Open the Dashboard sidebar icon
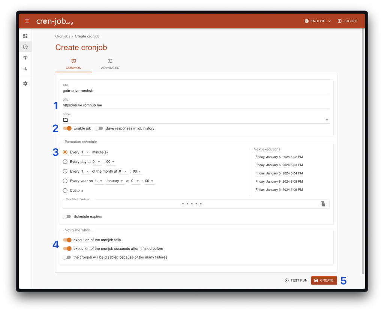The height and width of the screenshot is (313, 384). 25,36
